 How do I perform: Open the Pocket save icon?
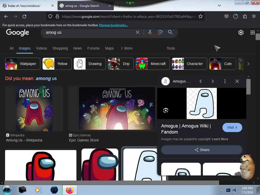click(226, 16)
